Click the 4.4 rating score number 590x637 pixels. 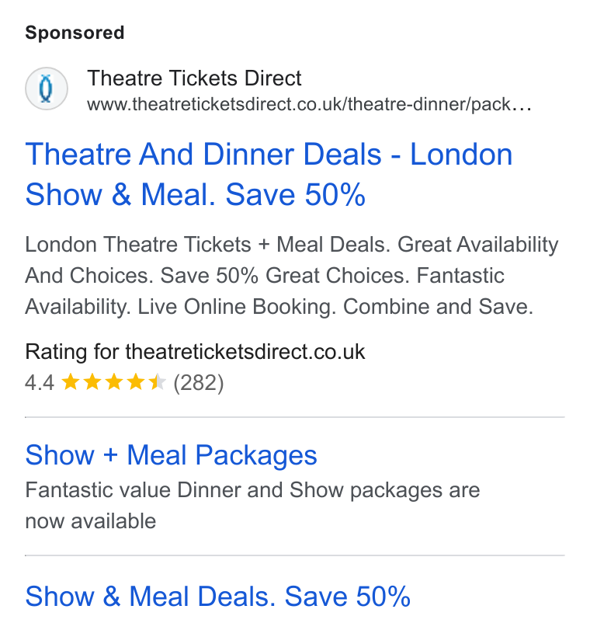pos(40,383)
